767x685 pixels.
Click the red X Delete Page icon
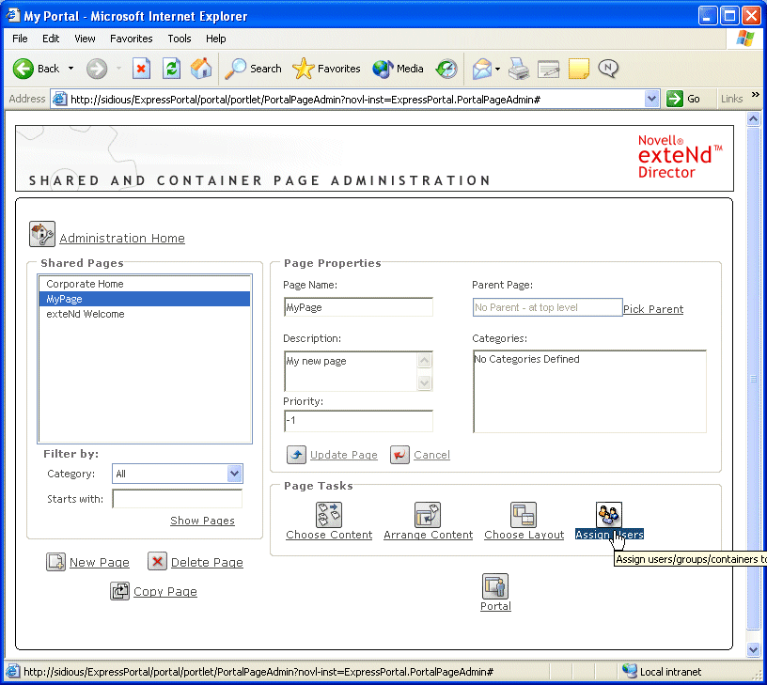click(x=157, y=562)
